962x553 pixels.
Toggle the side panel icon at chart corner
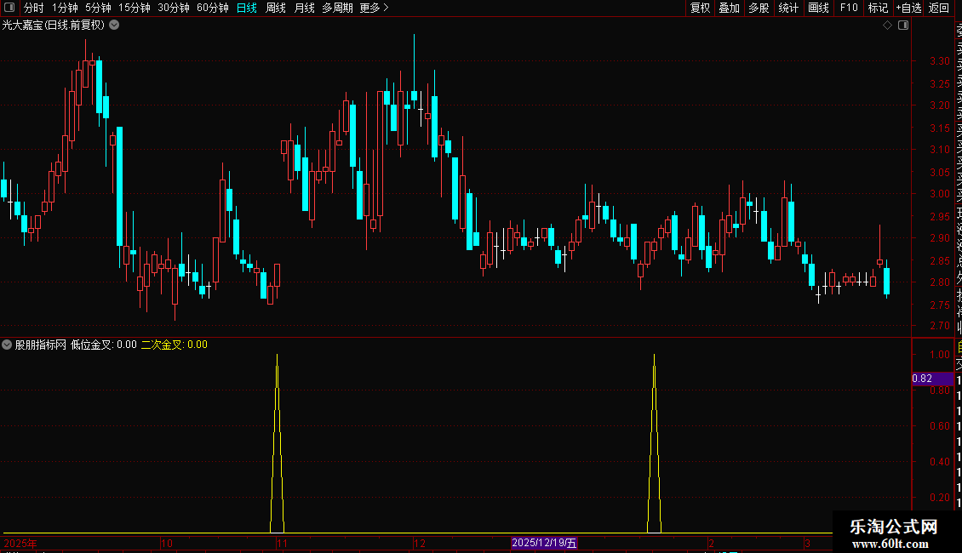click(x=903, y=26)
